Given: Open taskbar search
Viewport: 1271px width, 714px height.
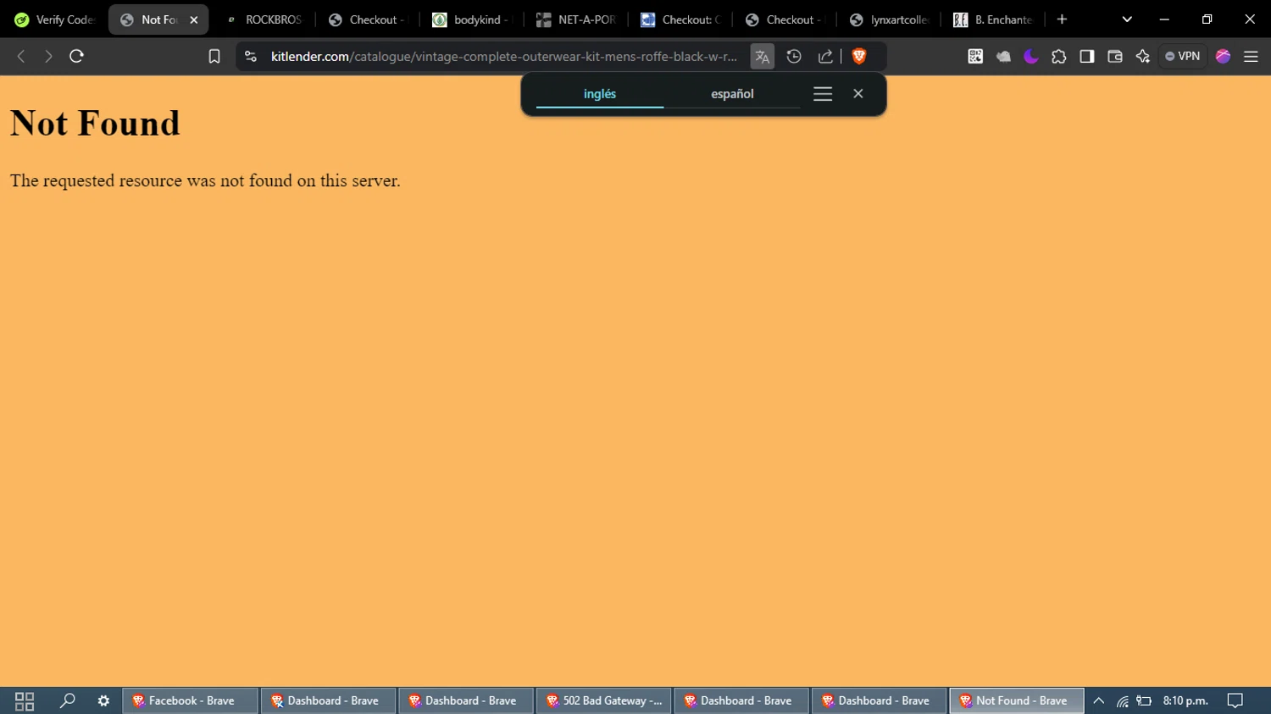Looking at the screenshot, I should pyautogui.click(x=68, y=700).
